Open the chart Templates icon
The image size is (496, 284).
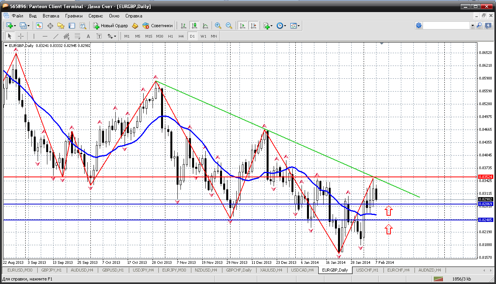click(x=293, y=26)
